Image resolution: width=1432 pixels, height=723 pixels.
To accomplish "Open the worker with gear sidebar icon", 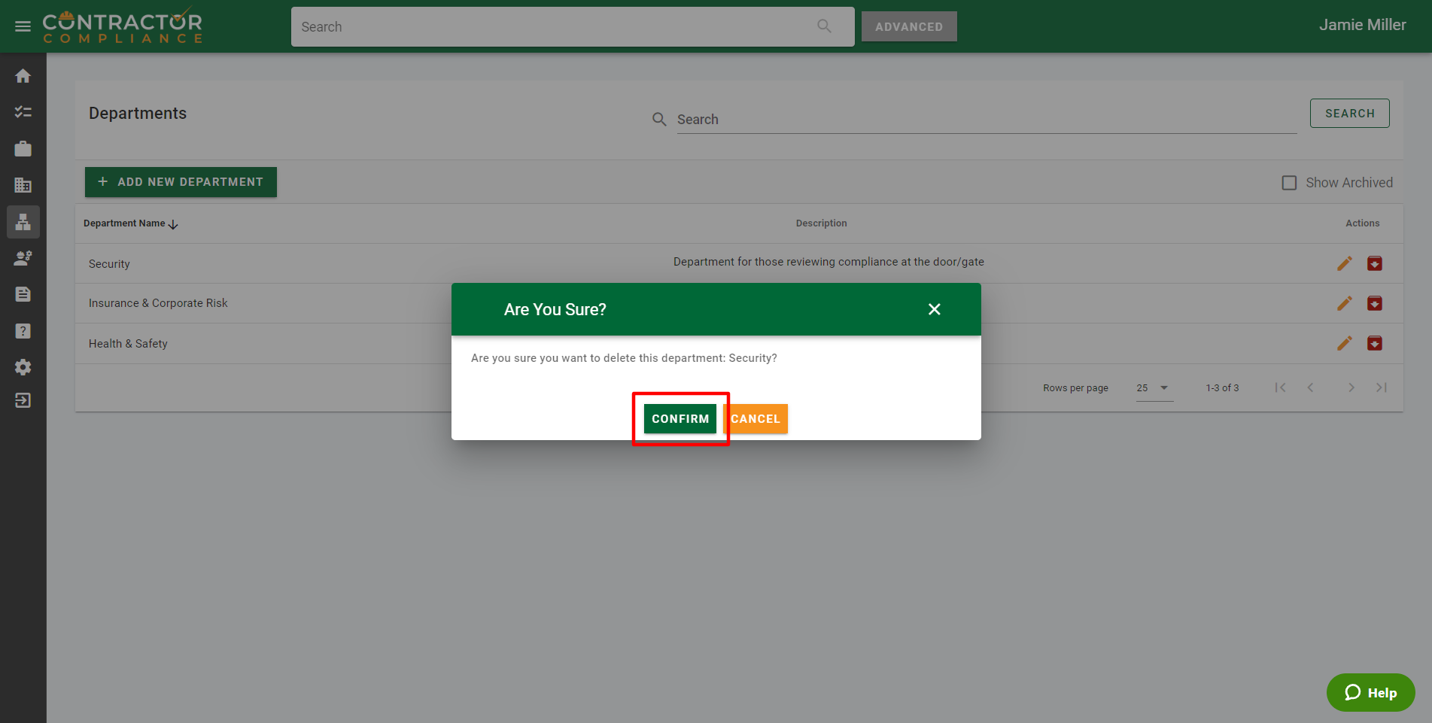I will pos(23,258).
